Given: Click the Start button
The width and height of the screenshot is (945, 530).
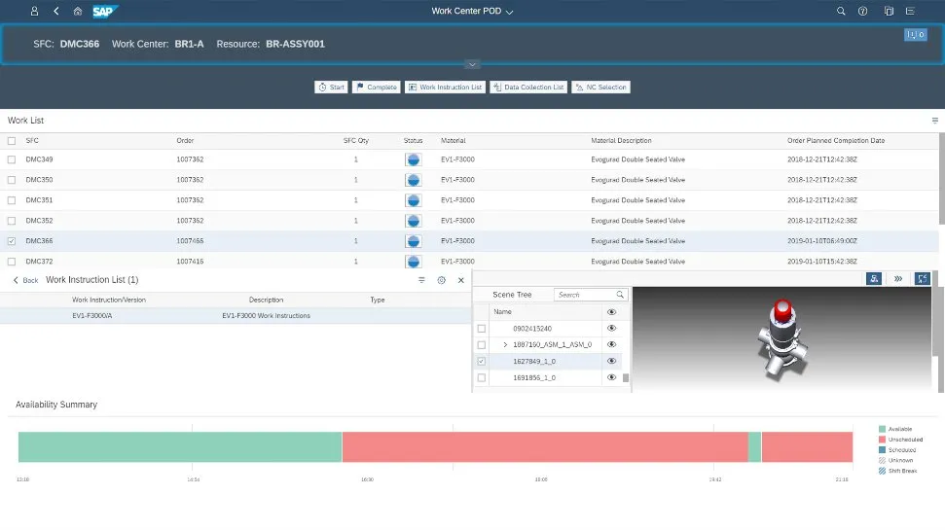Looking at the screenshot, I should (x=331, y=88).
